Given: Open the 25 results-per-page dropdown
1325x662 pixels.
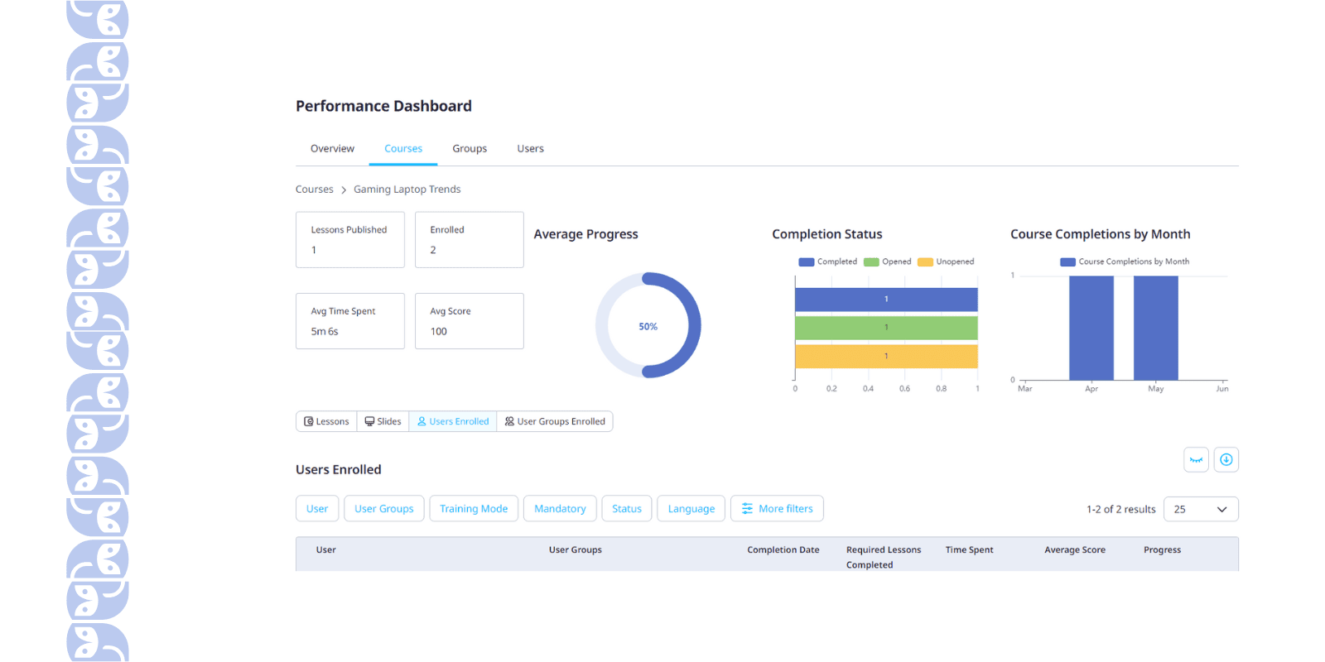Looking at the screenshot, I should [1201, 509].
